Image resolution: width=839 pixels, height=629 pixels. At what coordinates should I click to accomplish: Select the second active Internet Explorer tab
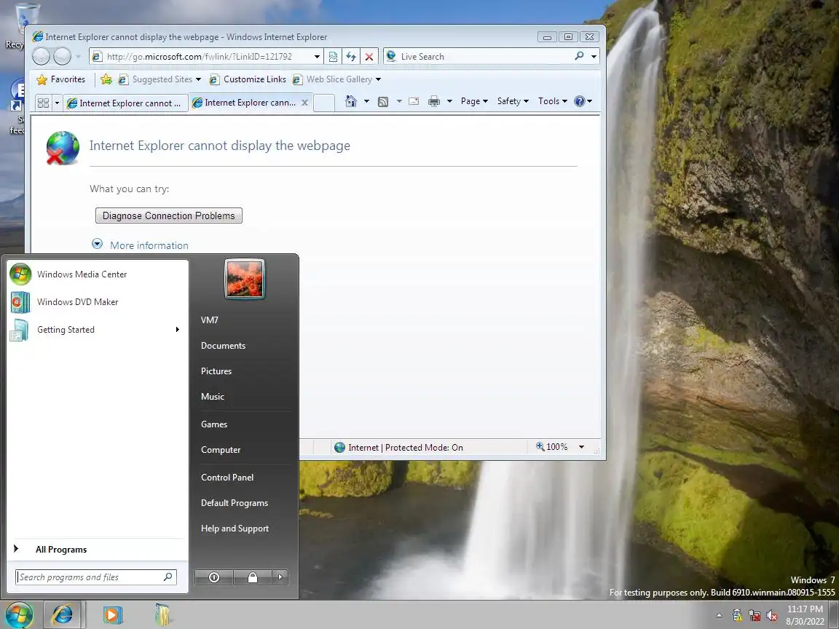point(245,103)
